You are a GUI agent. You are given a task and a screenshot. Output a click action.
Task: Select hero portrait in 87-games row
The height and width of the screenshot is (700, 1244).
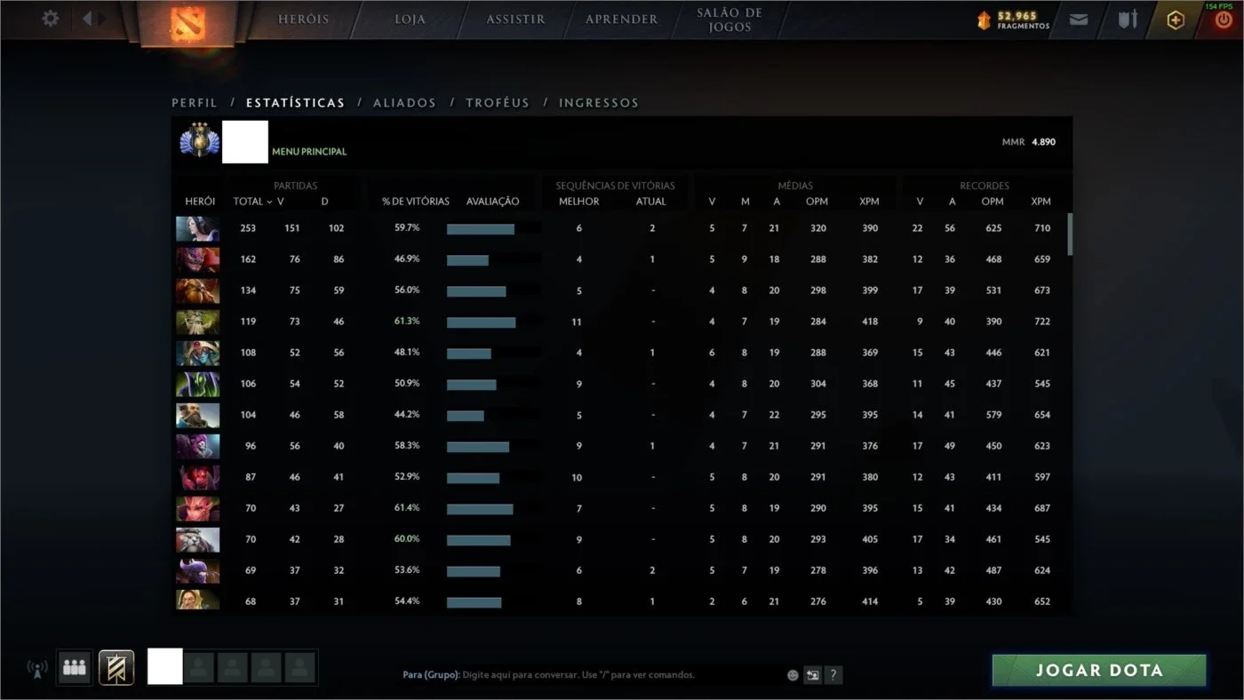click(x=197, y=477)
